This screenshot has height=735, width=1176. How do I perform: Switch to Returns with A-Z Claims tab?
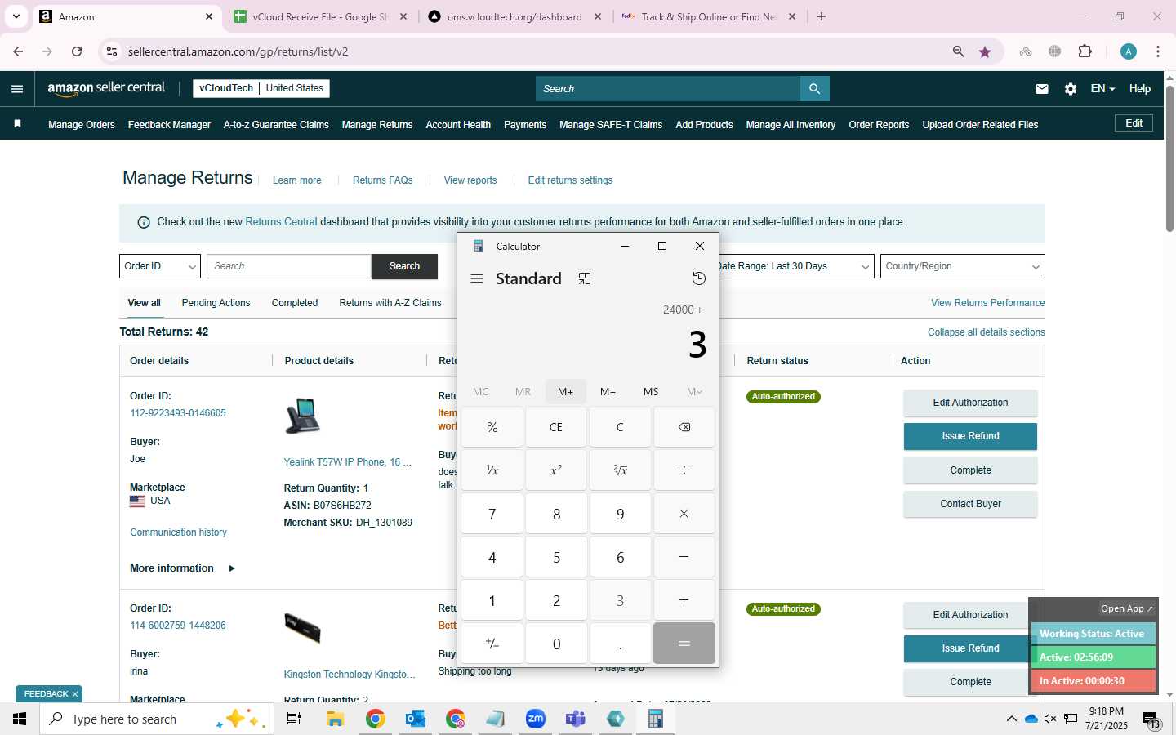pyautogui.click(x=390, y=303)
